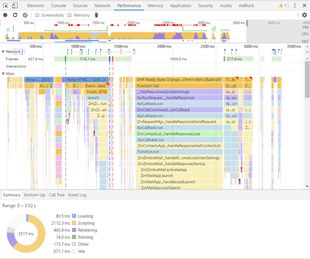Image resolution: width=310 pixels, height=259 pixels.
Task: Expand the Network track
Action: (3, 52)
